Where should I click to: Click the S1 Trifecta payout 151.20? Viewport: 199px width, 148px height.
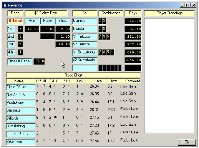tap(133, 37)
